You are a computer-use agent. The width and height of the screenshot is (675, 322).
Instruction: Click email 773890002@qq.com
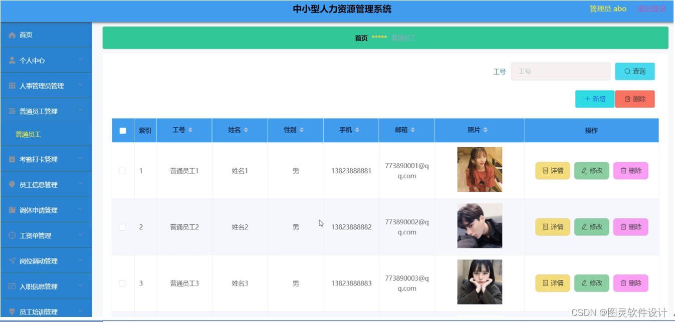pyautogui.click(x=407, y=227)
